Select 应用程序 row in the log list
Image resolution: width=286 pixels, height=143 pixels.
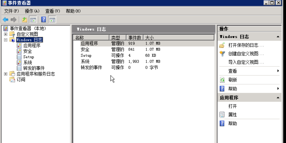pyautogui.click(x=144, y=44)
